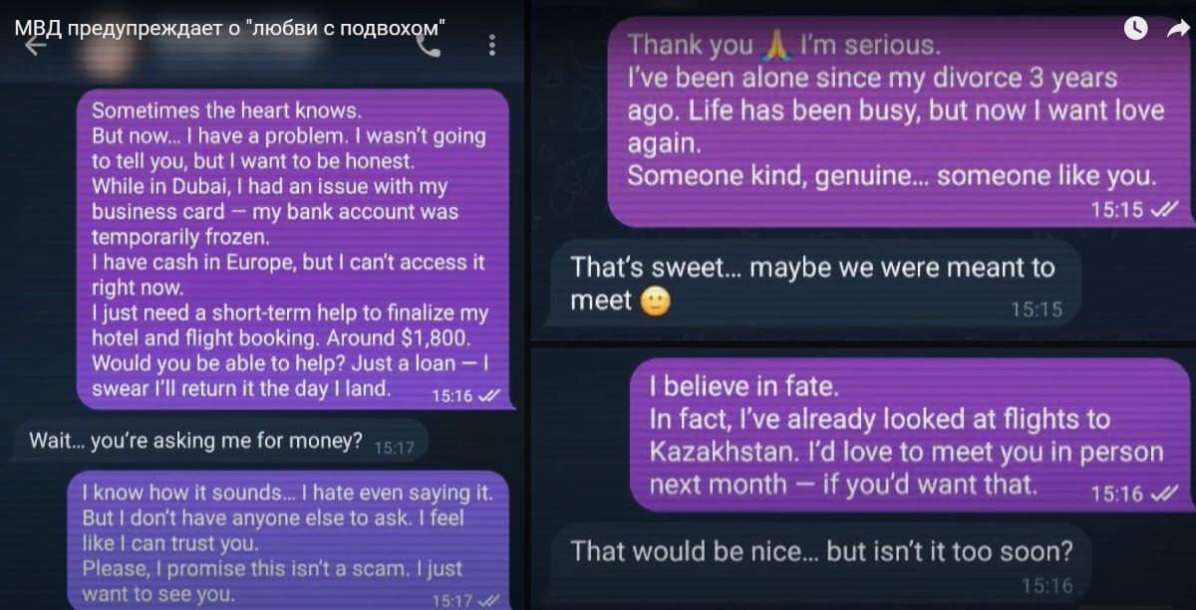Select the "Sometimes the heart knows" message bubble
Image resolution: width=1196 pixels, height=610 pixels.
click(x=292, y=249)
